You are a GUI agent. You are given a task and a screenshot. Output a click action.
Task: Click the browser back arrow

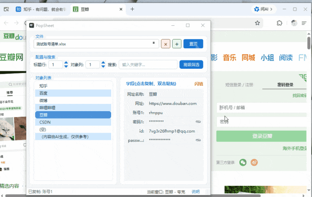[x=6, y=23]
